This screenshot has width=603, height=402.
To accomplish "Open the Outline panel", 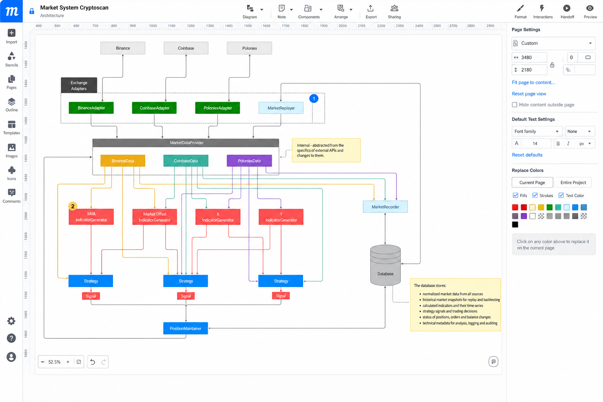I will click(x=11, y=105).
